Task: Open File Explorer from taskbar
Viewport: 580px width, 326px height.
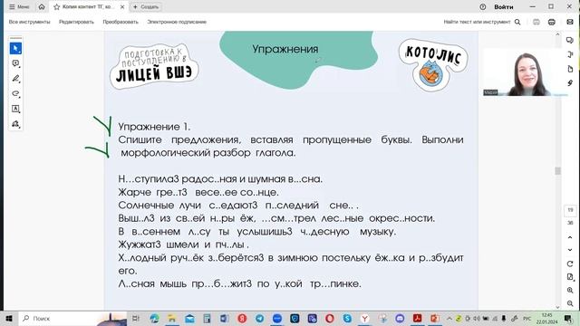Action: pyautogui.click(x=171, y=318)
